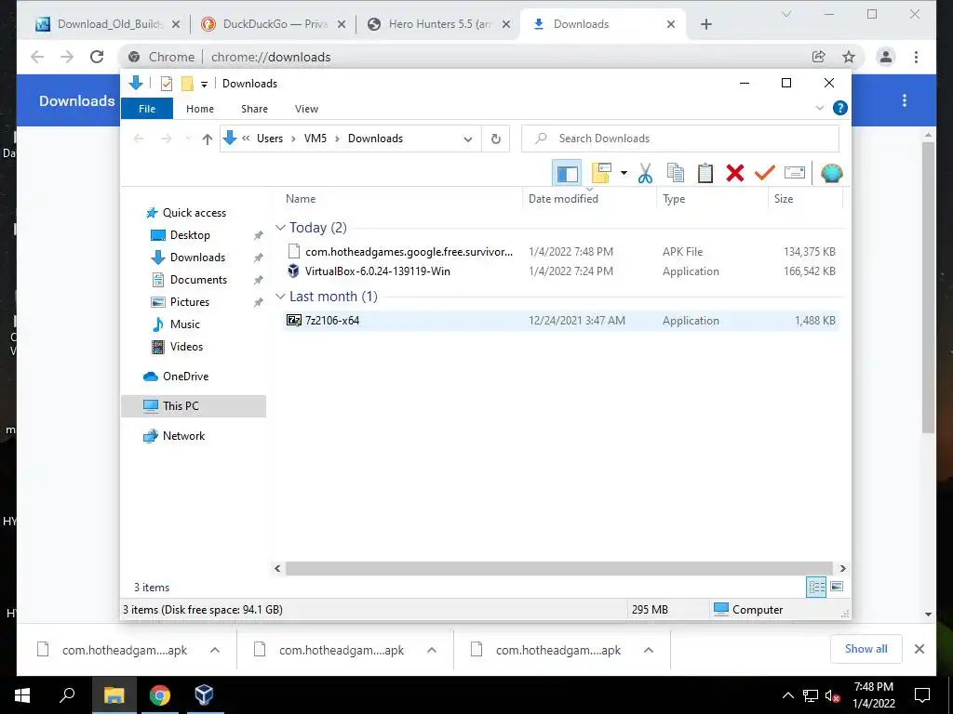Viewport: 953px width, 714px height.
Task: Open the Chrome three-dot menu
Action: coord(916,57)
